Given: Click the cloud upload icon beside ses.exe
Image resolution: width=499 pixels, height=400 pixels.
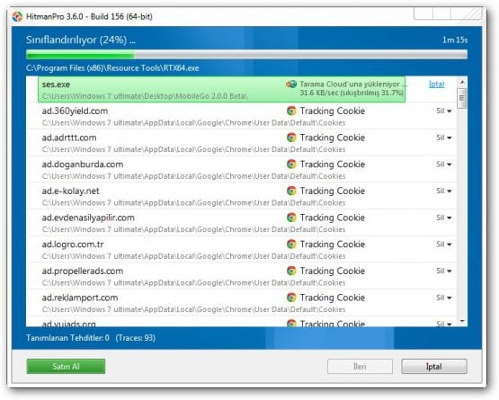Looking at the screenshot, I should 291,84.
